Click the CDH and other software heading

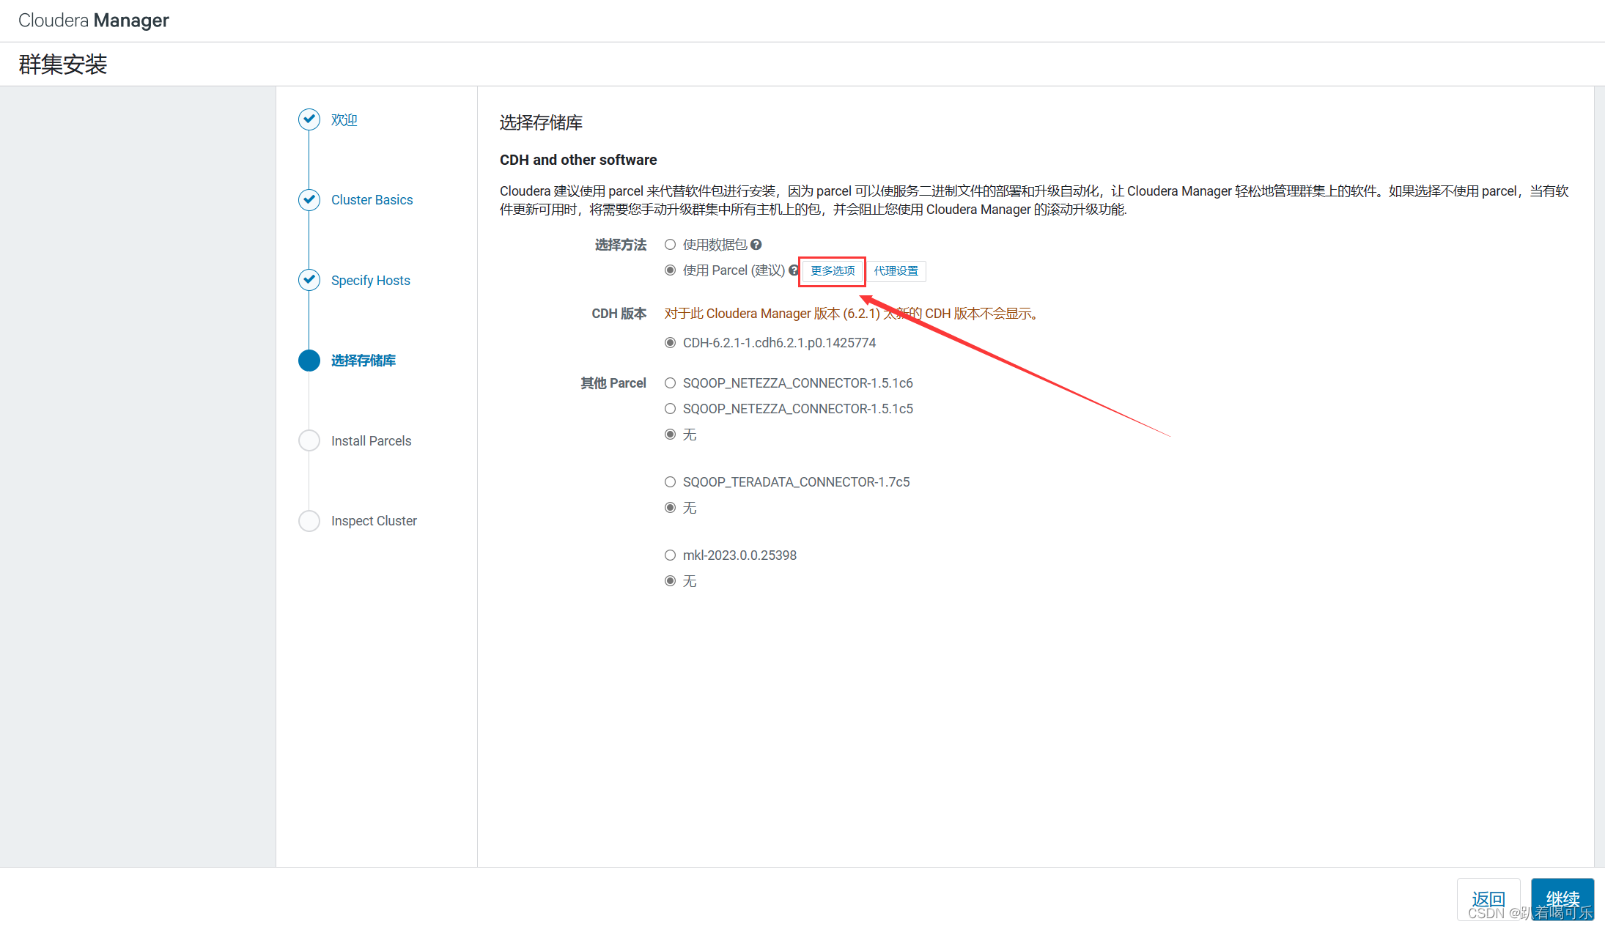click(x=578, y=160)
